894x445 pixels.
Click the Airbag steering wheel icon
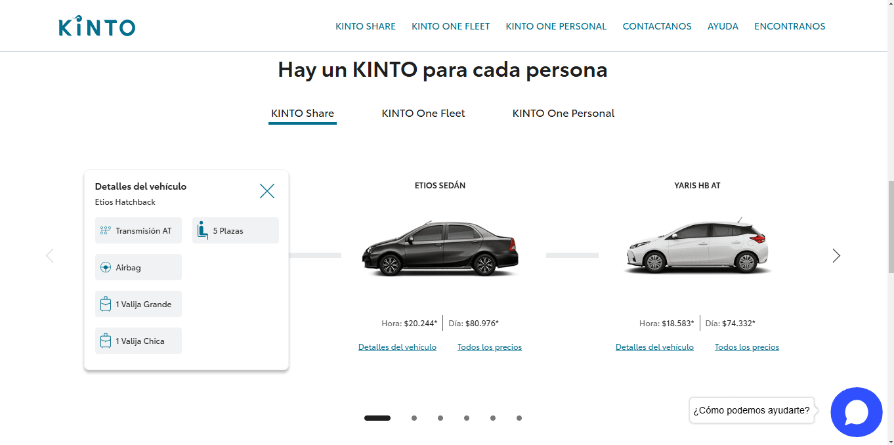pyautogui.click(x=105, y=268)
